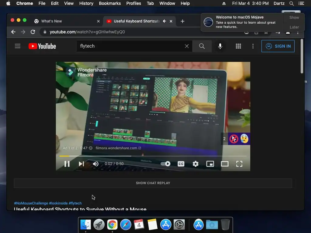
Task: Click the Fri Mar 4 3:40 PM clock
Action: click(250, 3)
